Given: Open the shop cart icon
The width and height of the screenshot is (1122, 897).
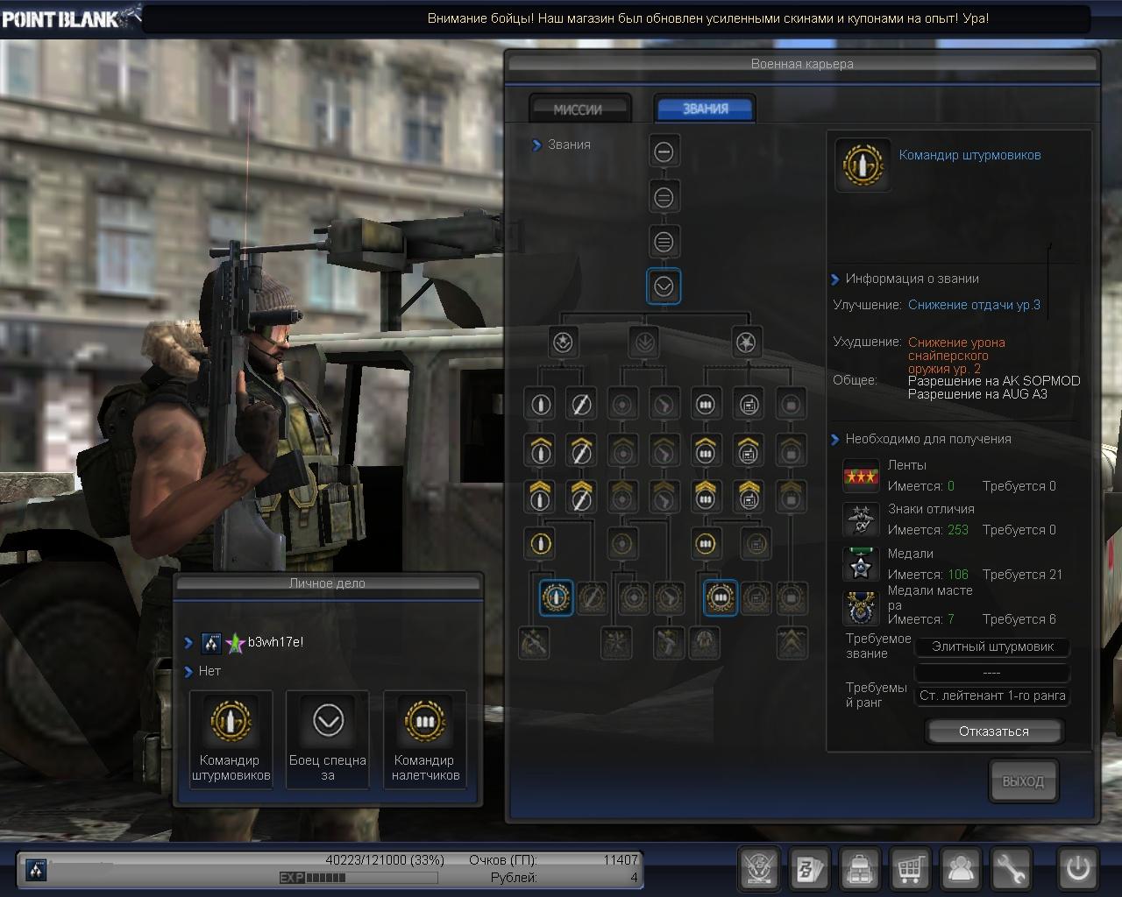Looking at the screenshot, I should 911,870.
